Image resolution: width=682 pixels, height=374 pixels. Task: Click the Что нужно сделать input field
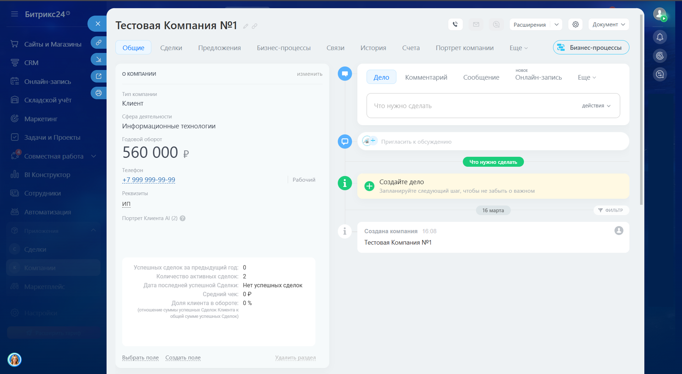coord(472,106)
